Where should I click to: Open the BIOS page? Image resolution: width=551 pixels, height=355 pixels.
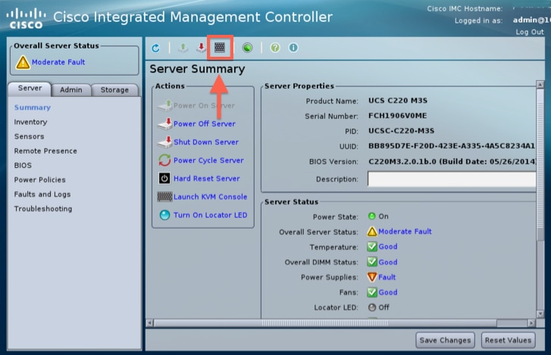(23, 165)
